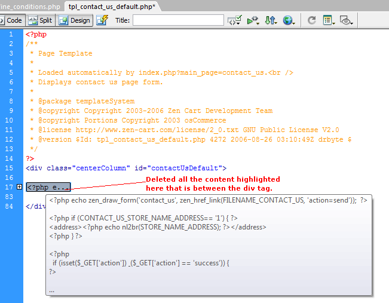Click the Refresh design view icon
The width and height of the screenshot is (389, 303).
[311, 20]
